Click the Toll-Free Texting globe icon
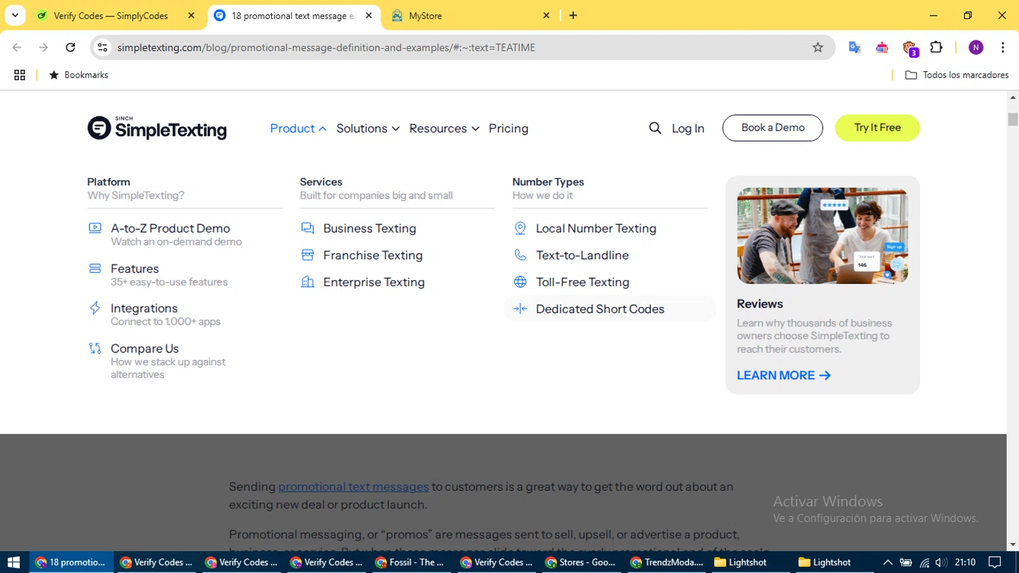The width and height of the screenshot is (1019, 573). 520,281
